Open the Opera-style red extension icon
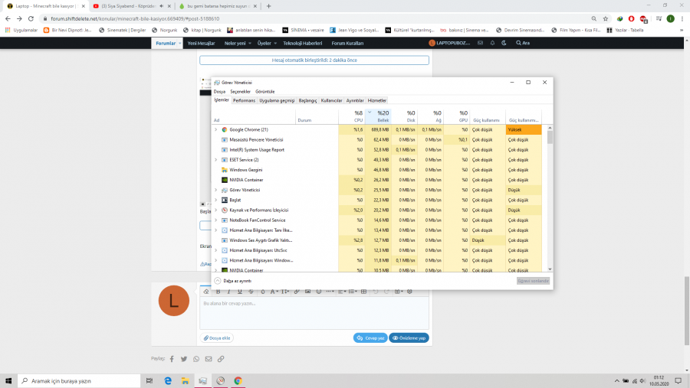690x388 pixels. click(632, 18)
